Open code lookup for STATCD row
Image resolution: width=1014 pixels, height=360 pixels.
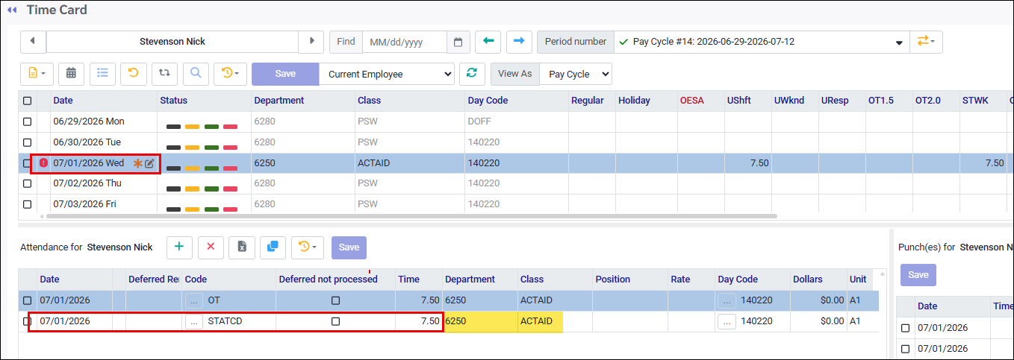pos(193,321)
